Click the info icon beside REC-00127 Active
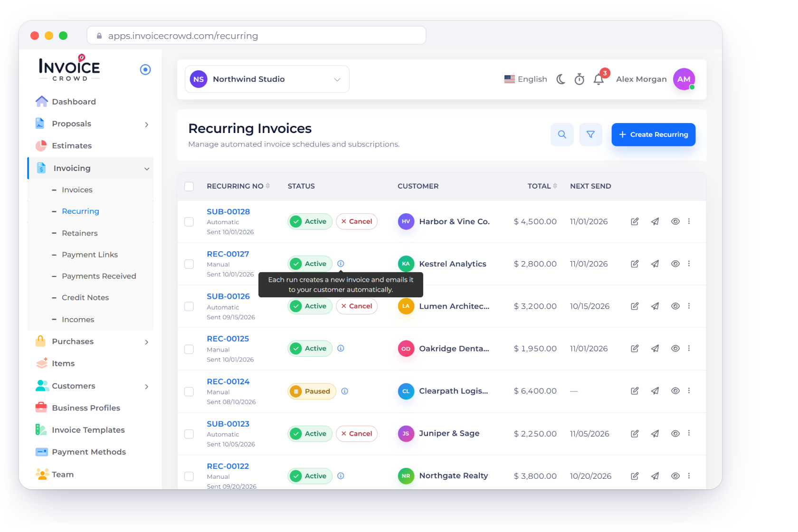 pos(341,264)
